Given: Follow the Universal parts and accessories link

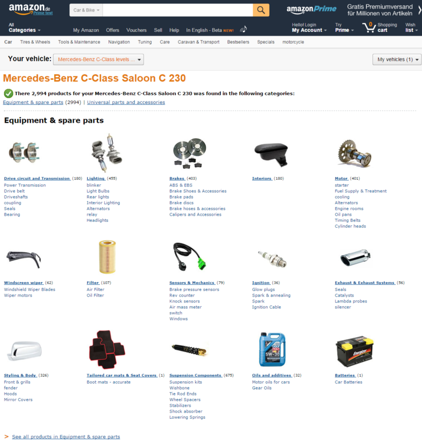Looking at the screenshot, I should click(126, 102).
